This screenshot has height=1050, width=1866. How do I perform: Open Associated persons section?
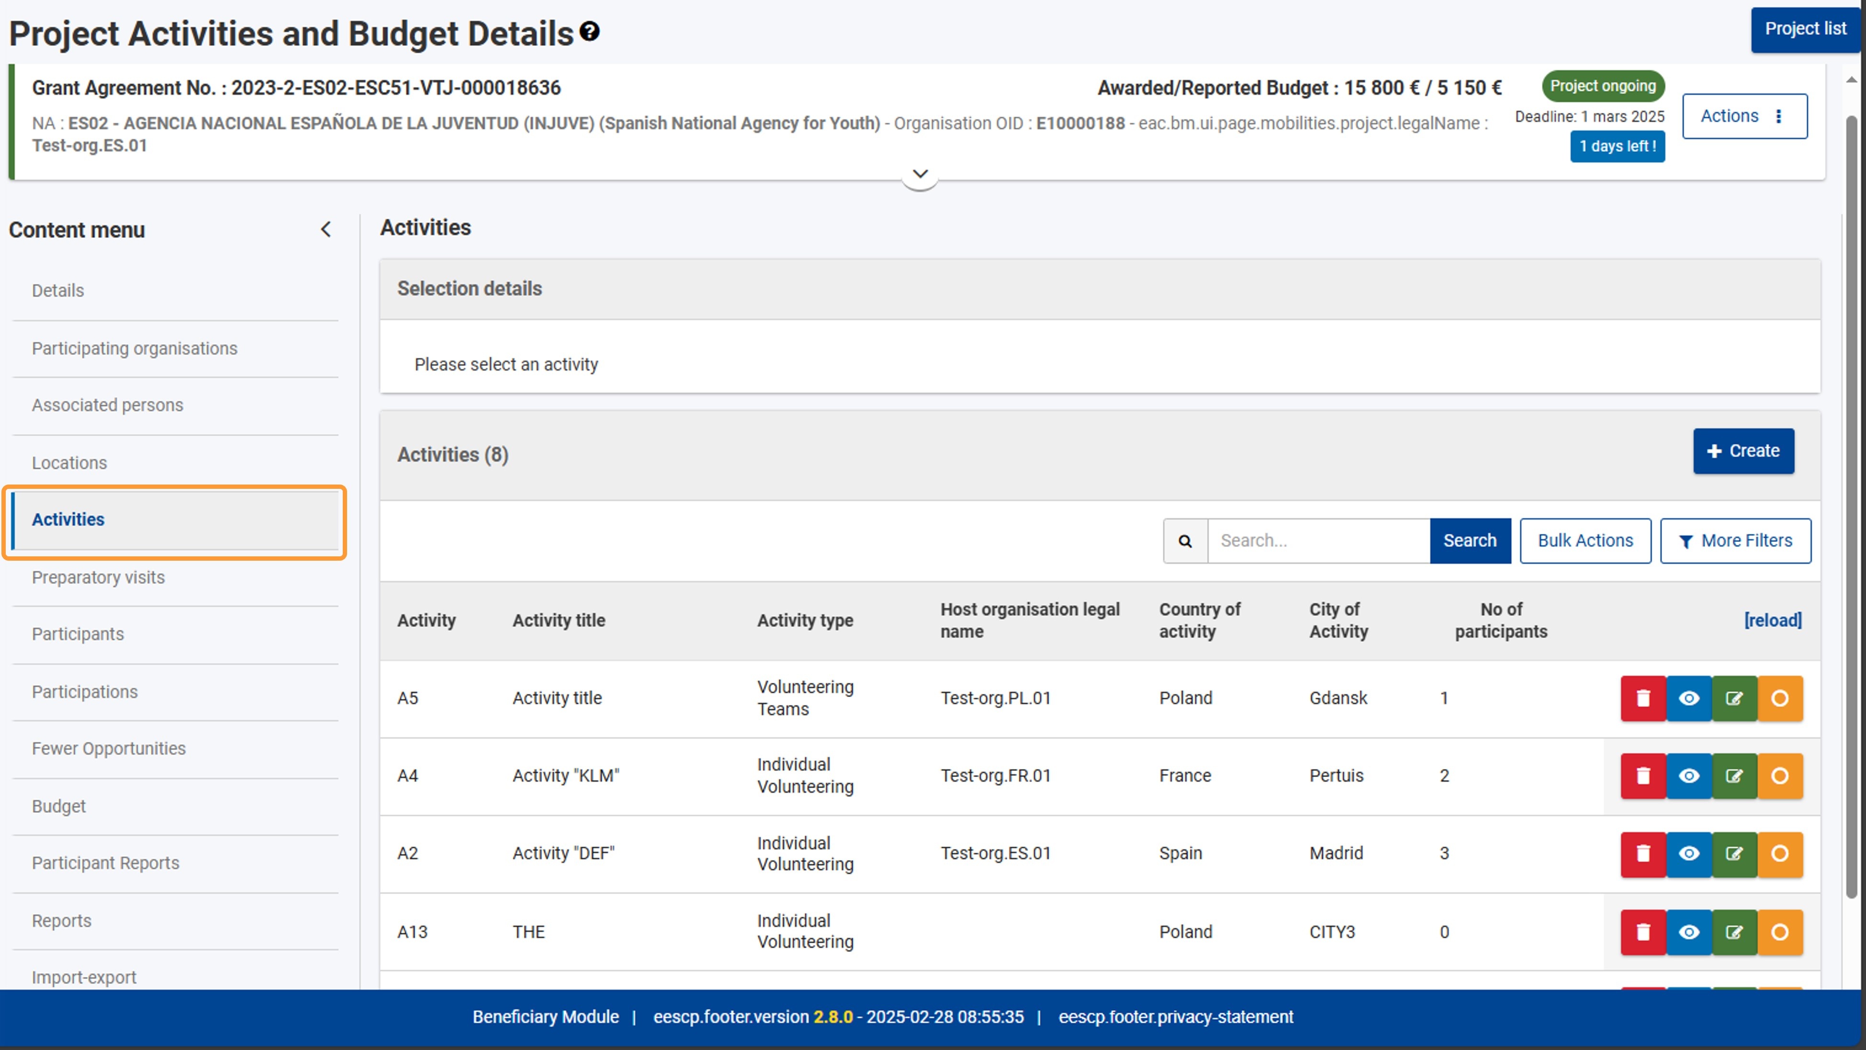[x=175, y=405]
